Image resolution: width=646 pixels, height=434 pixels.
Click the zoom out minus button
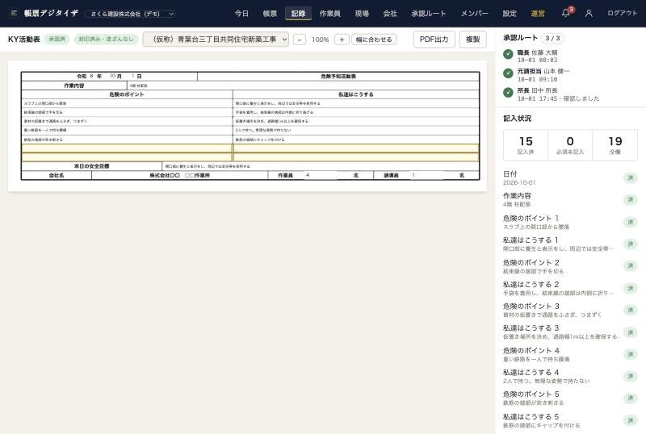(300, 40)
